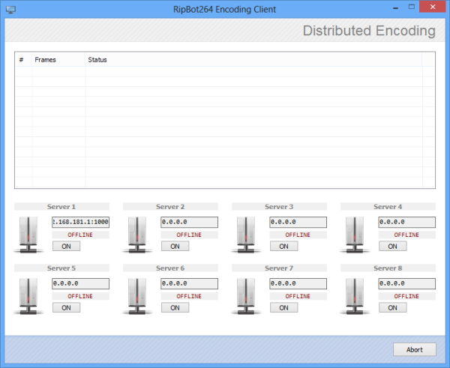The height and width of the screenshot is (368, 450).
Task: Focus the Server 2 IP address field
Action: click(x=190, y=222)
